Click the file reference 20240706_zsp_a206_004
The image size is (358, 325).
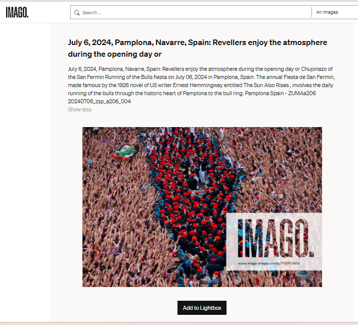(x=99, y=101)
